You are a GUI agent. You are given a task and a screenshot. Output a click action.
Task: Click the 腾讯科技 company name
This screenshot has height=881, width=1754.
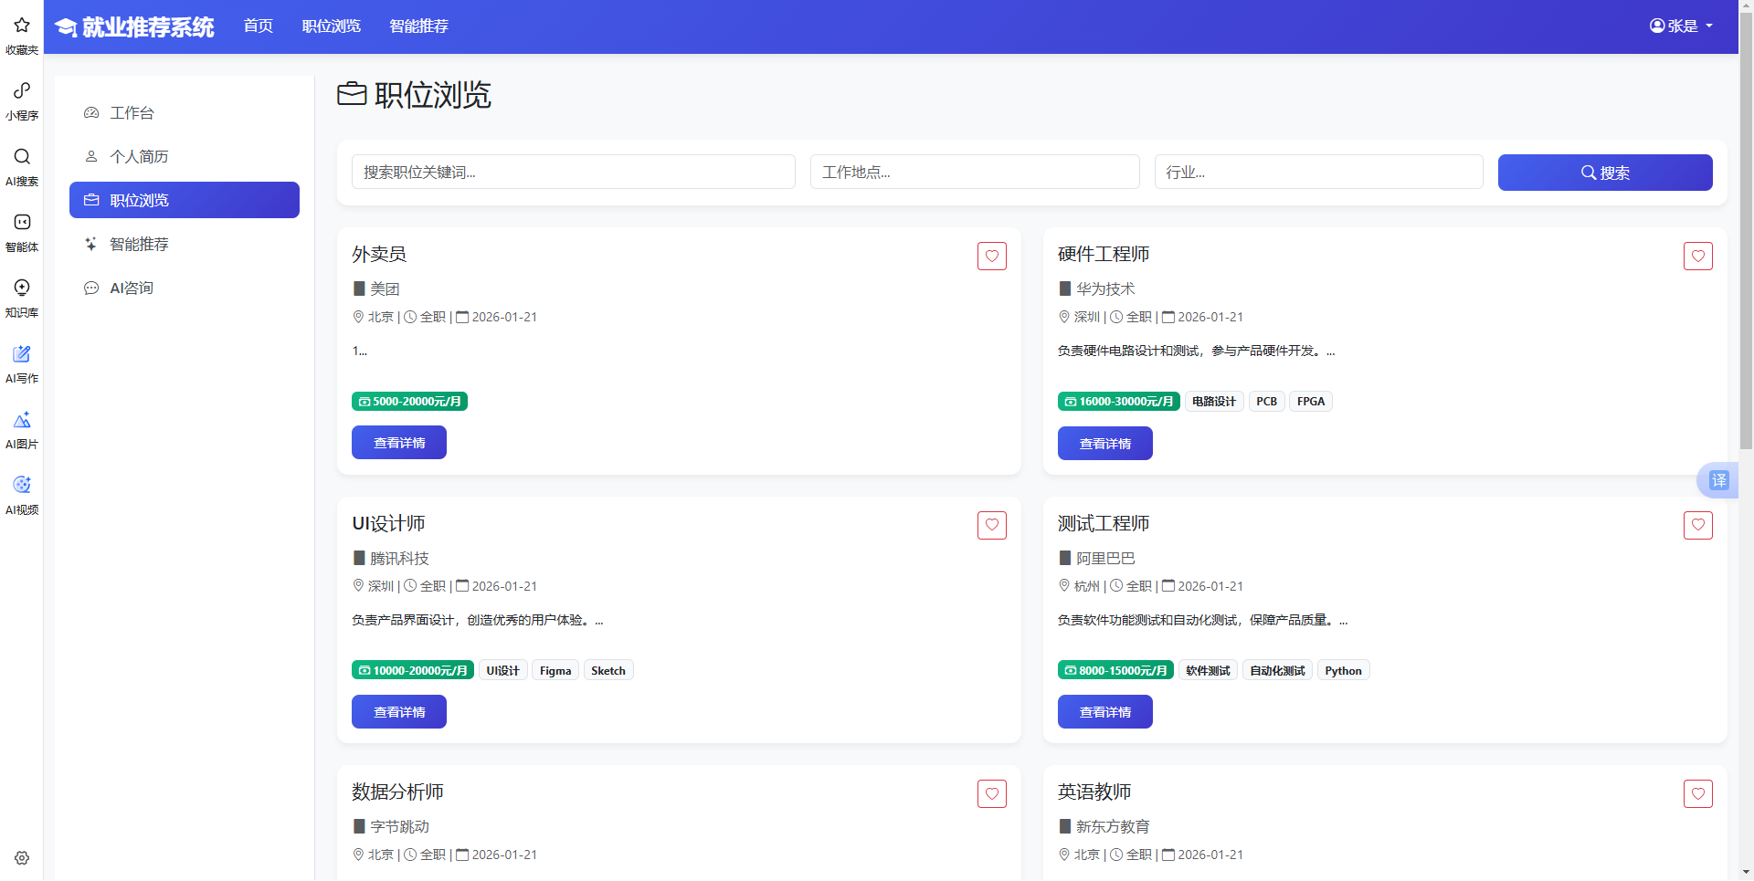[x=399, y=559]
